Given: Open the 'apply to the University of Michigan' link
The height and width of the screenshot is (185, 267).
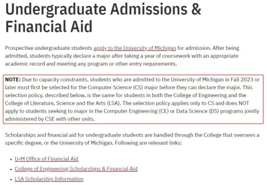Looking at the screenshot, I should [135, 48].
